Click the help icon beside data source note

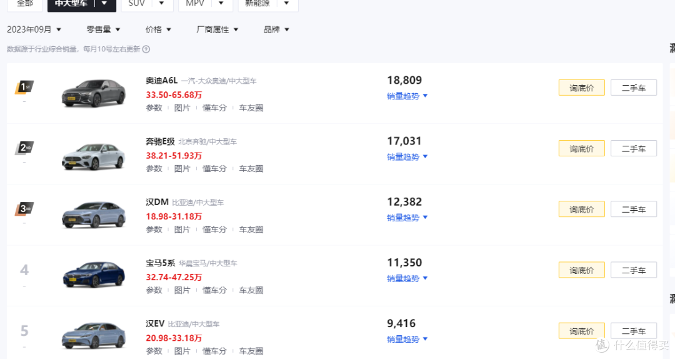pyautogui.click(x=146, y=49)
